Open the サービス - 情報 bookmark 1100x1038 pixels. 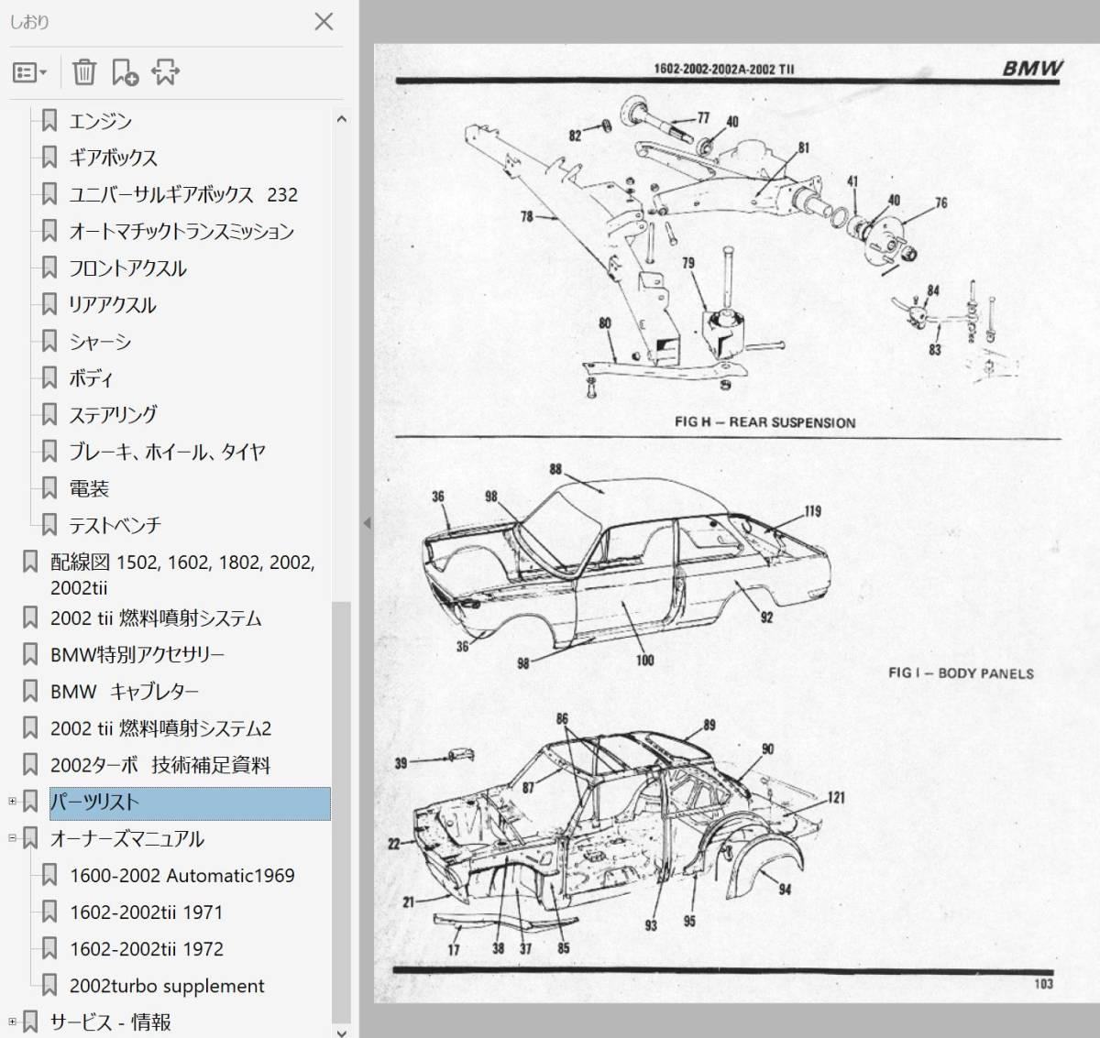[111, 1022]
